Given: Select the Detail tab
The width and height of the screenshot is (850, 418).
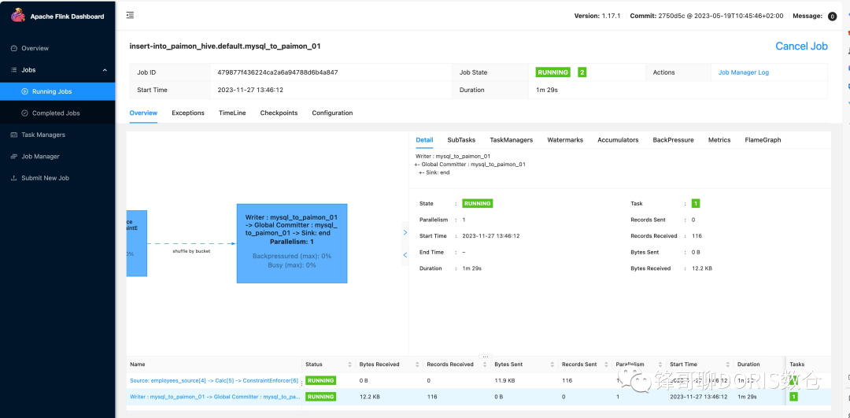Looking at the screenshot, I should [424, 140].
